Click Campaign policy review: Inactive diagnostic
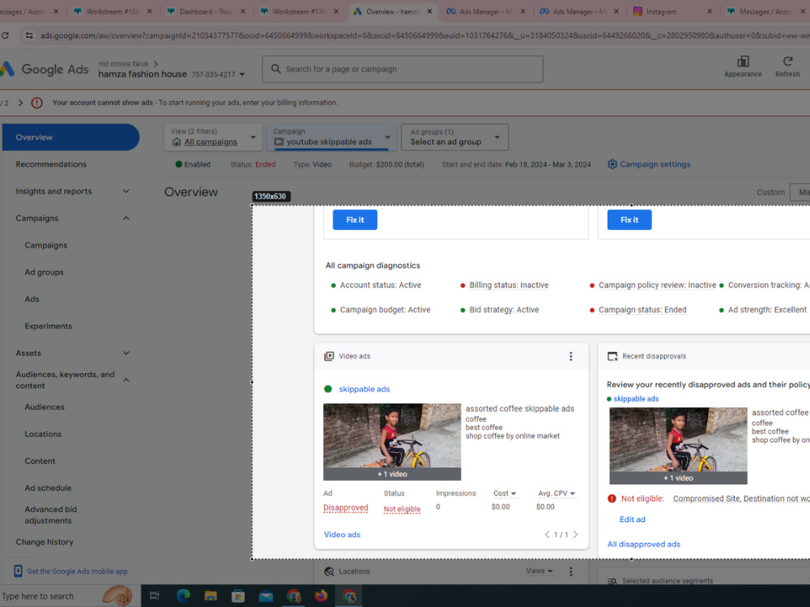This screenshot has height=607, width=810. click(x=657, y=285)
